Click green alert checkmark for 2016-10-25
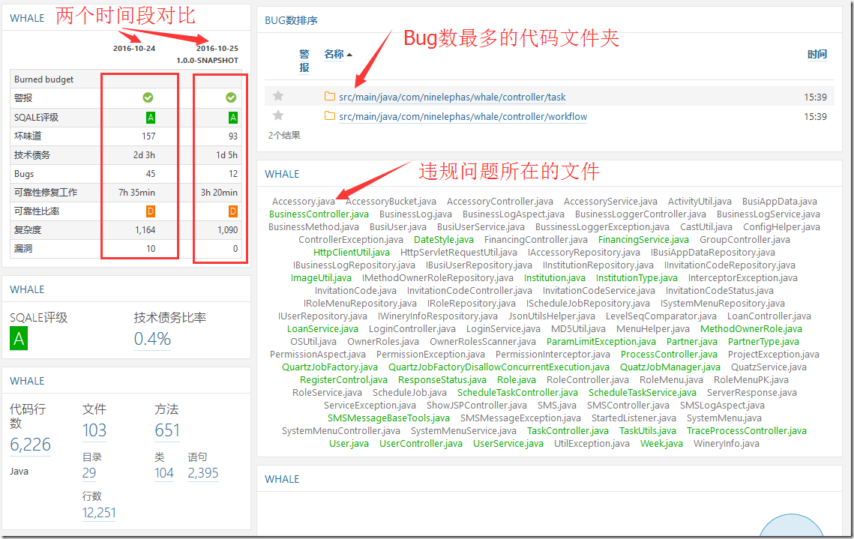Viewport: 854px width, 539px height. click(231, 97)
